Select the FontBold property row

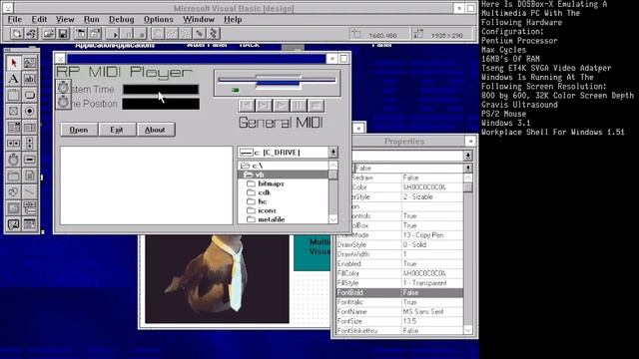pos(399,292)
